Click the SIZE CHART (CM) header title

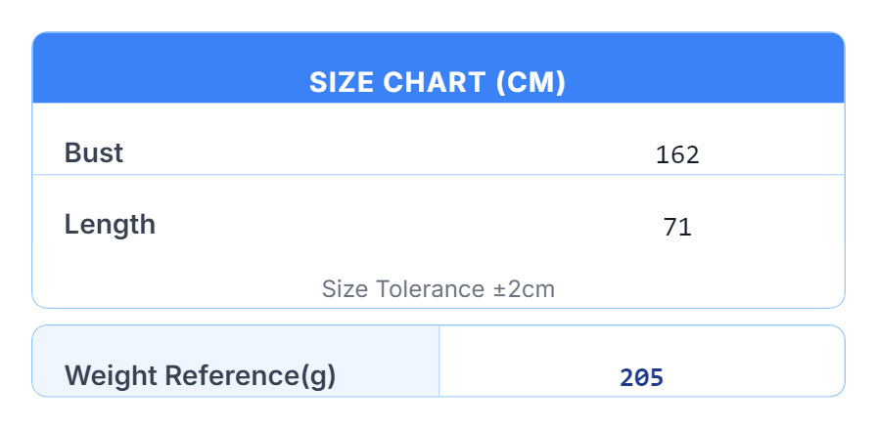click(x=438, y=83)
